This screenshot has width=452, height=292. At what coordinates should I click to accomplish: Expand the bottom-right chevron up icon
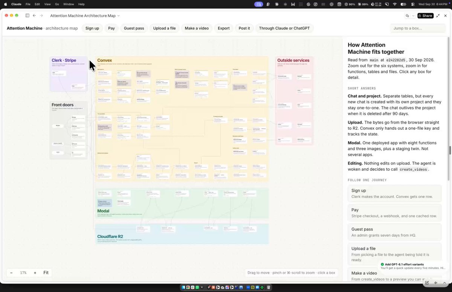tap(444, 283)
